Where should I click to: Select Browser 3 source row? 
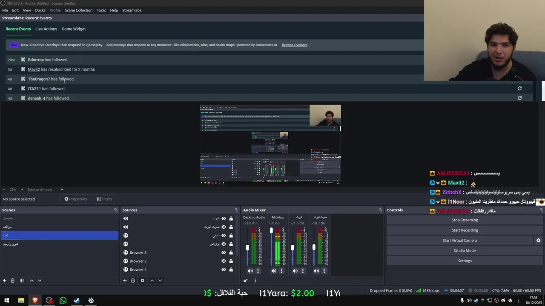[179, 252]
